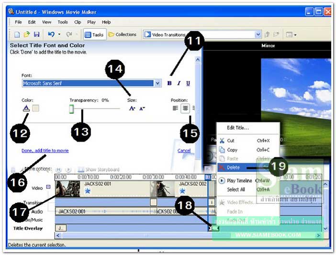The width and height of the screenshot is (336, 255).
Task: Change the text color icon
Action: [x=26, y=108]
